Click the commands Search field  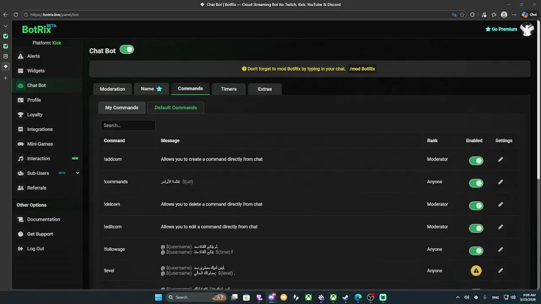[128, 125]
